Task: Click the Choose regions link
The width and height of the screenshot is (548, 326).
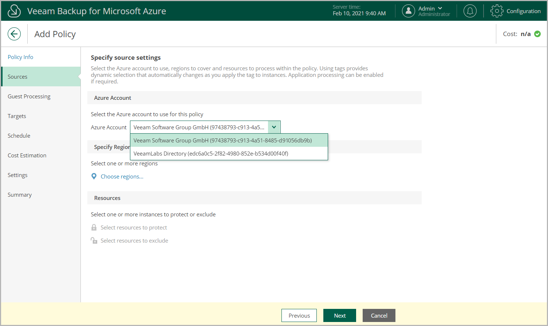Action: [x=122, y=176]
